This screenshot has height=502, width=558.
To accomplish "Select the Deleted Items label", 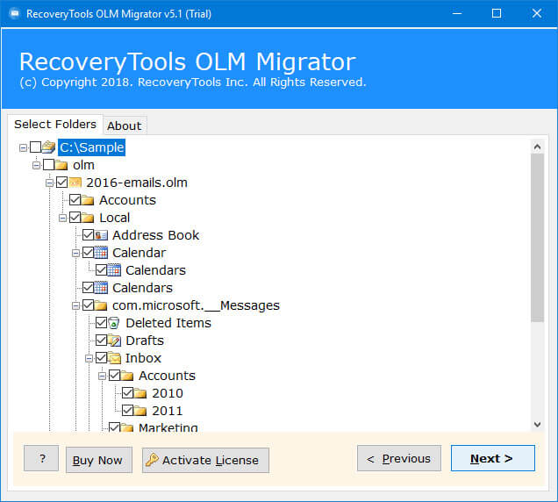I will click(168, 323).
